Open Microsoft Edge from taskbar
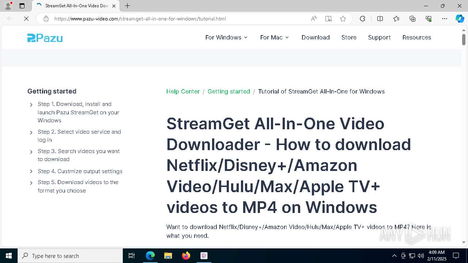Image resolution: width=468 pixels, height=263 pixels. click(150, 256)
